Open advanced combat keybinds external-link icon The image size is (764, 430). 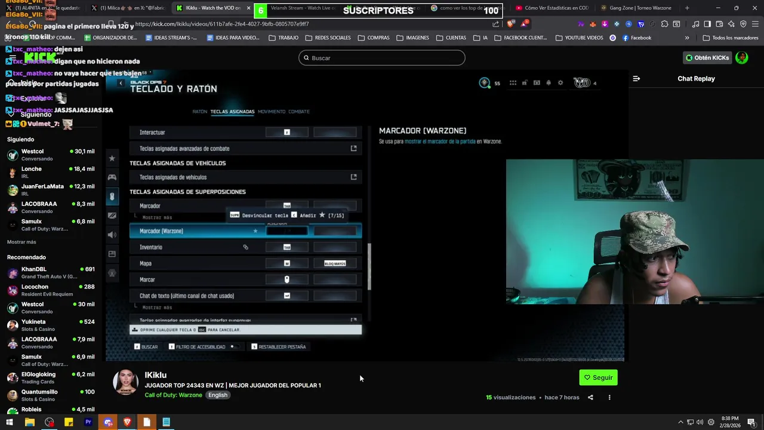[353, 148]
